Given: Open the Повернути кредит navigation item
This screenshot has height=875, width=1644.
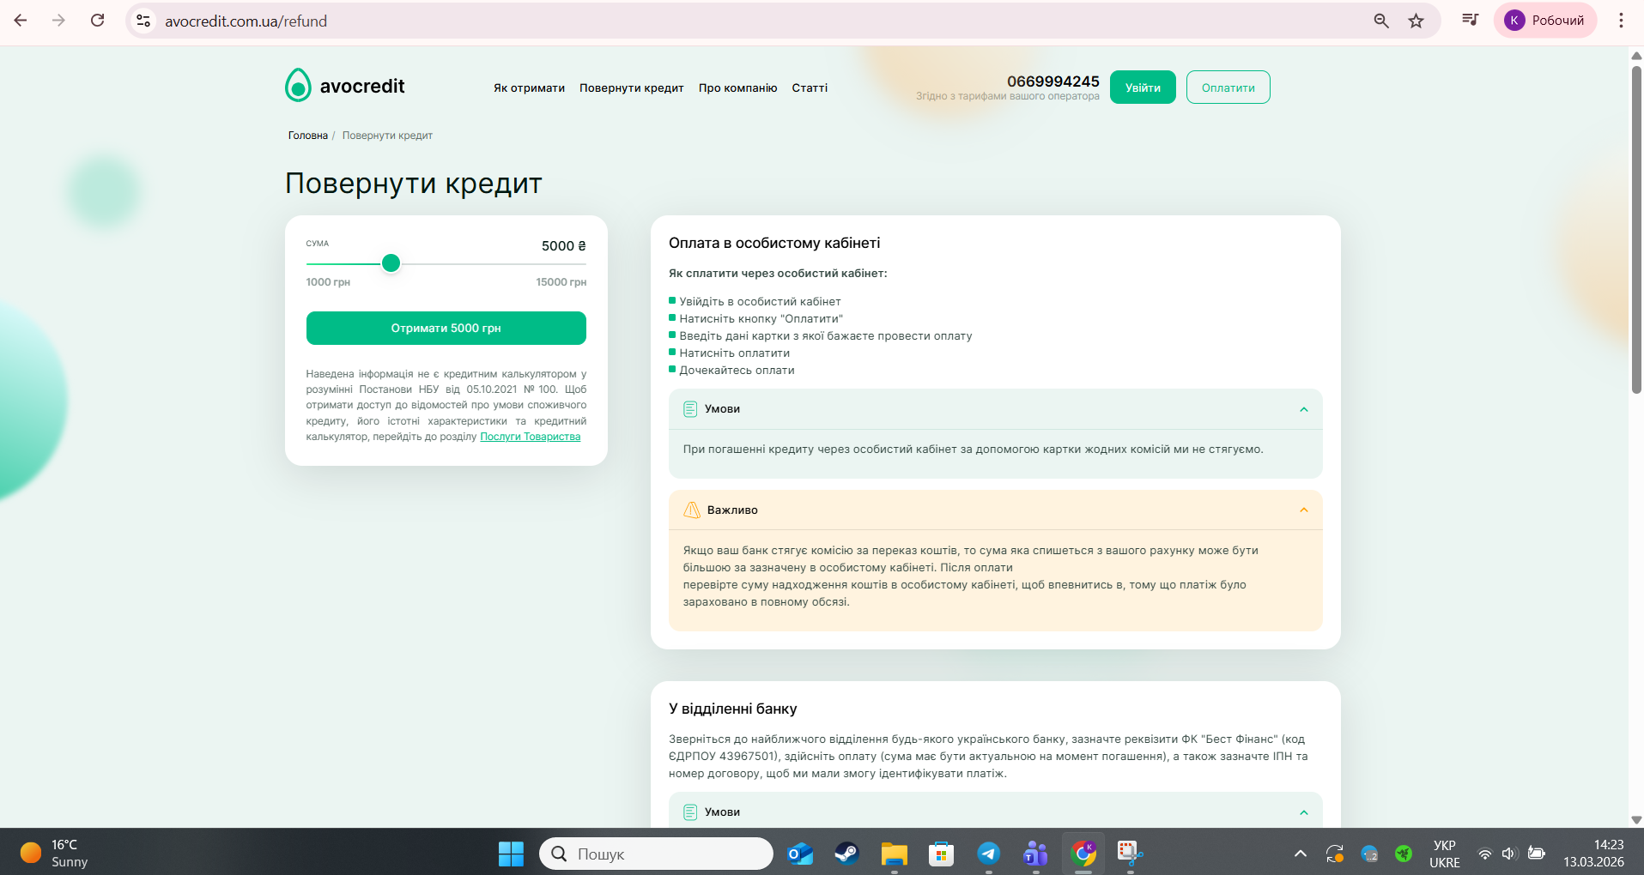Looking at the screenshot, I should [631, 87].
